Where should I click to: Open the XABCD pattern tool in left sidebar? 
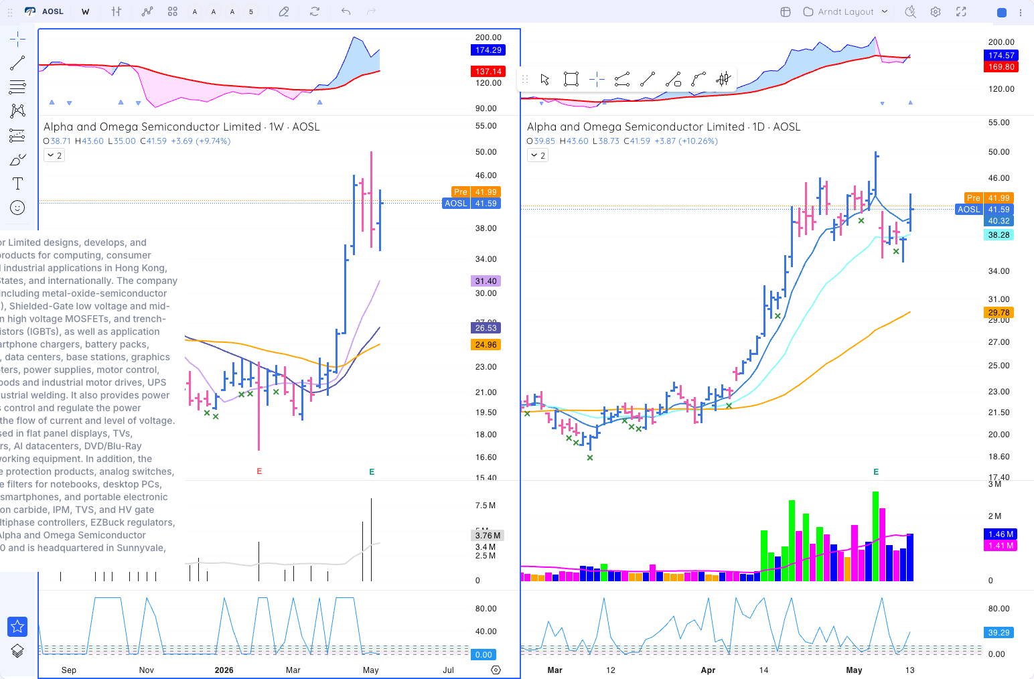pos(17,111)
